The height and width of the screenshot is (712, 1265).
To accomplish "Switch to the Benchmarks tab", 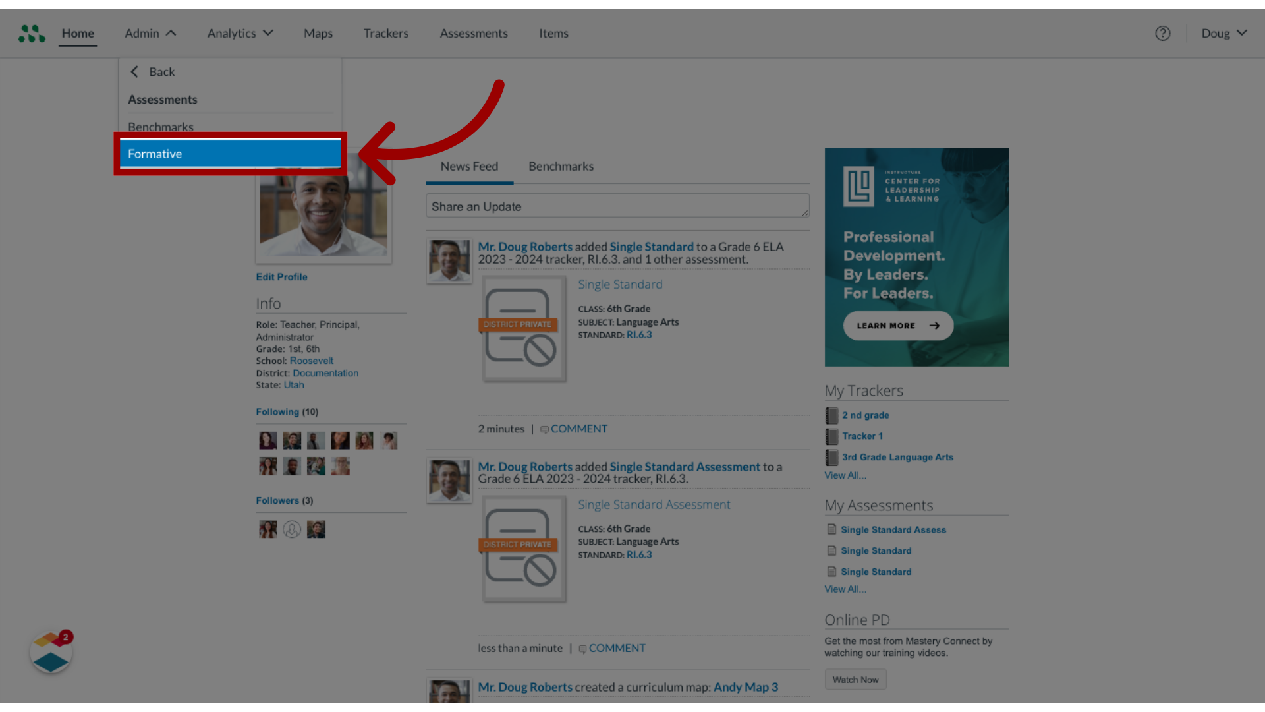I will tap(561, 166).
